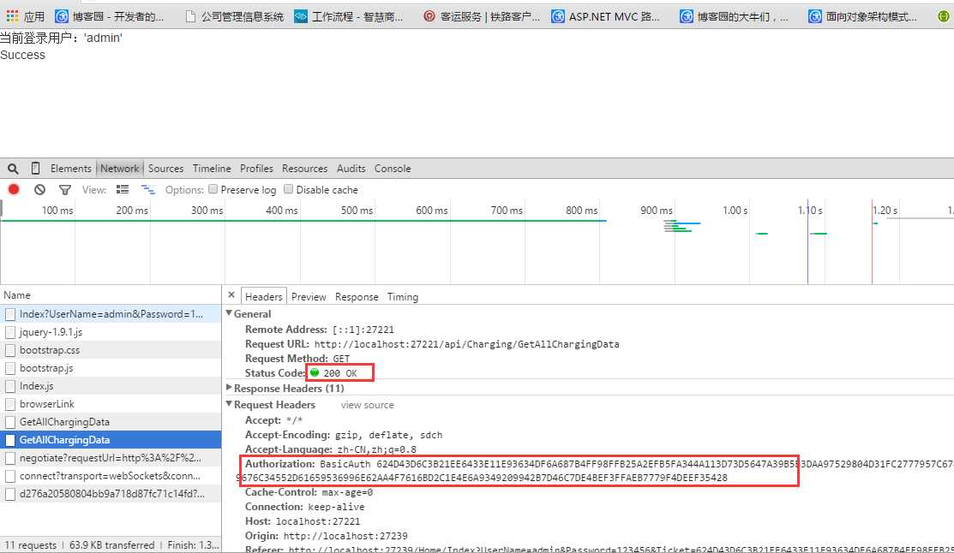954x553 pixels.
Task: Click the 63.9 KB transferred status text
Action: point(112,545)
